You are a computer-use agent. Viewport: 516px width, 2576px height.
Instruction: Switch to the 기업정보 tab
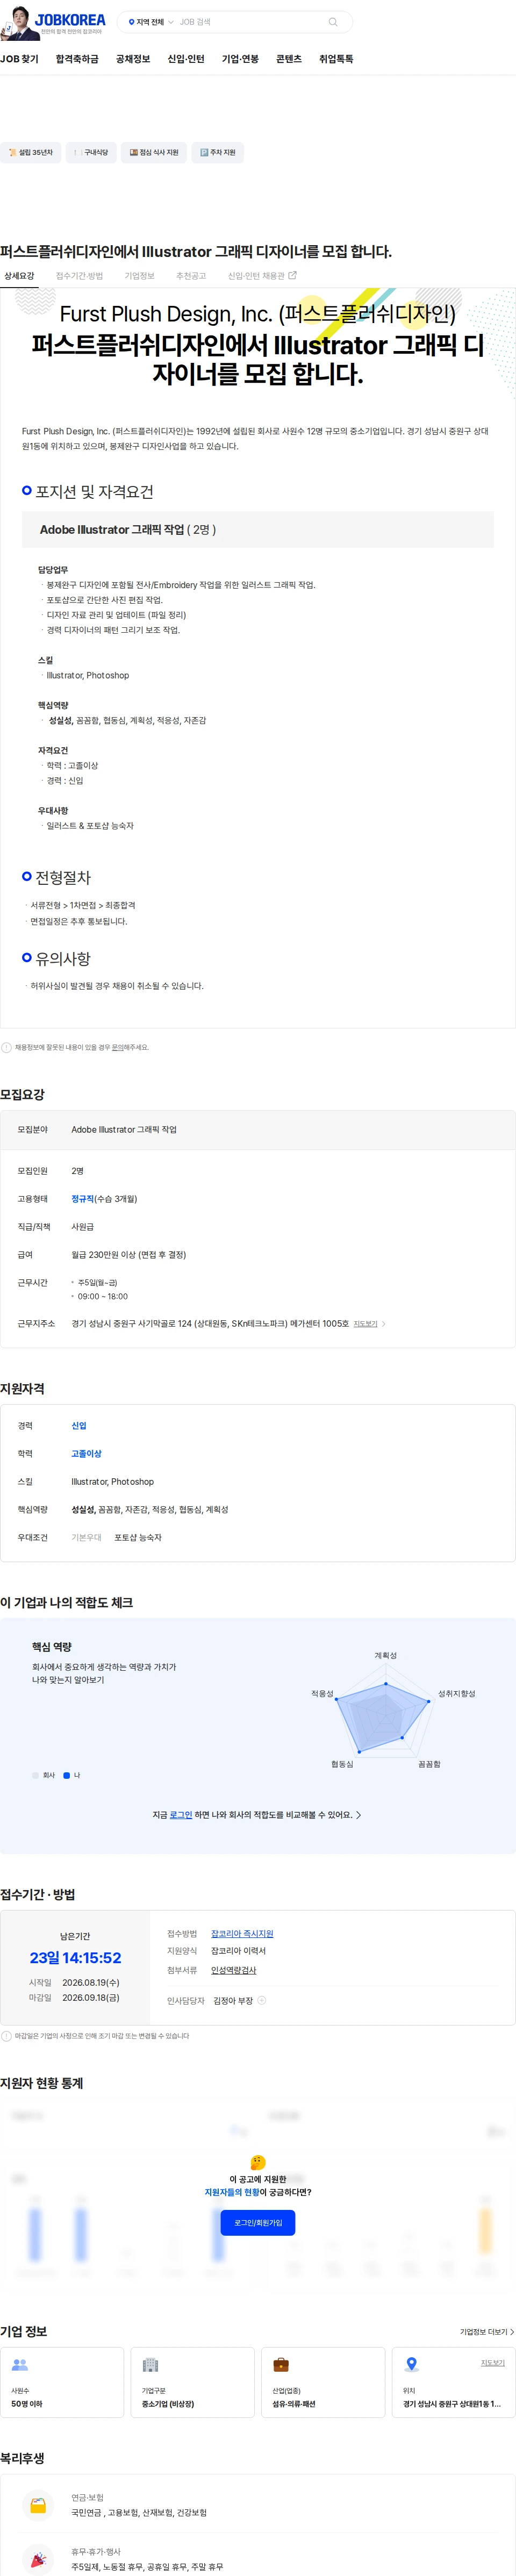pyautogui.click(x=139, y=276)
